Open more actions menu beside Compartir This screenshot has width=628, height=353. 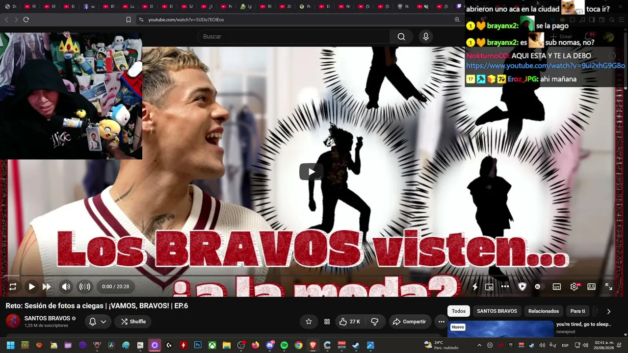(x=442, y=322)
